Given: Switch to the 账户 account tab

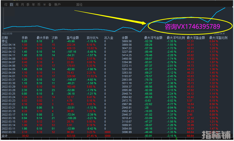Looking at the screenshot, I should [x=57, y=4].
